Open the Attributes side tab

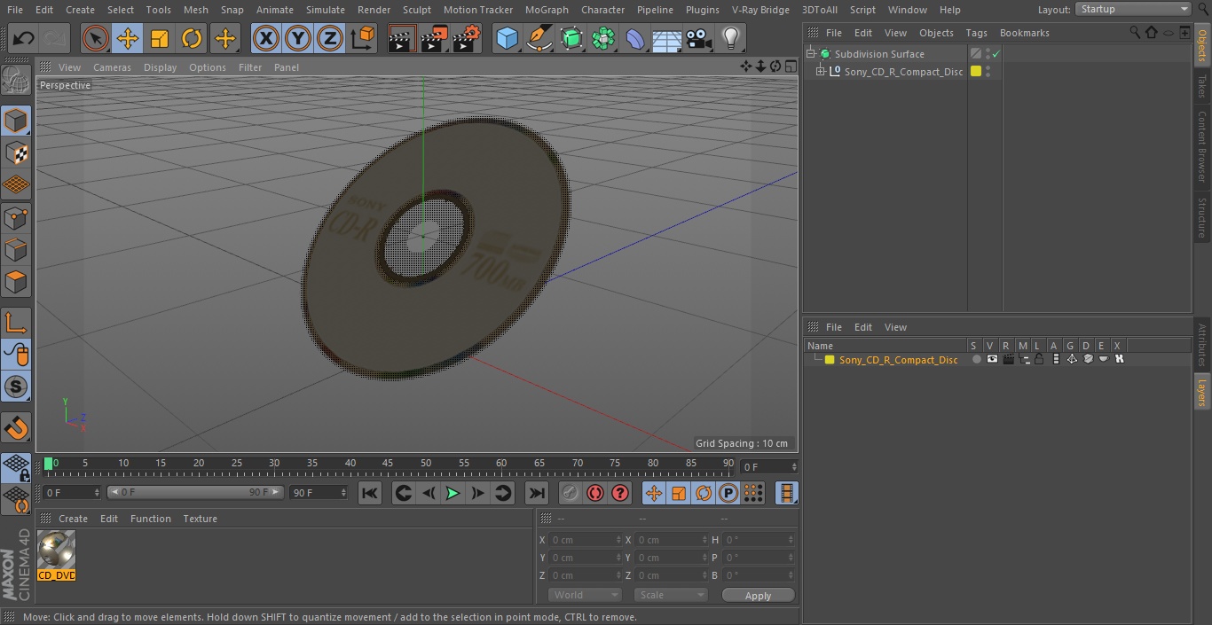coord(1202,345)
